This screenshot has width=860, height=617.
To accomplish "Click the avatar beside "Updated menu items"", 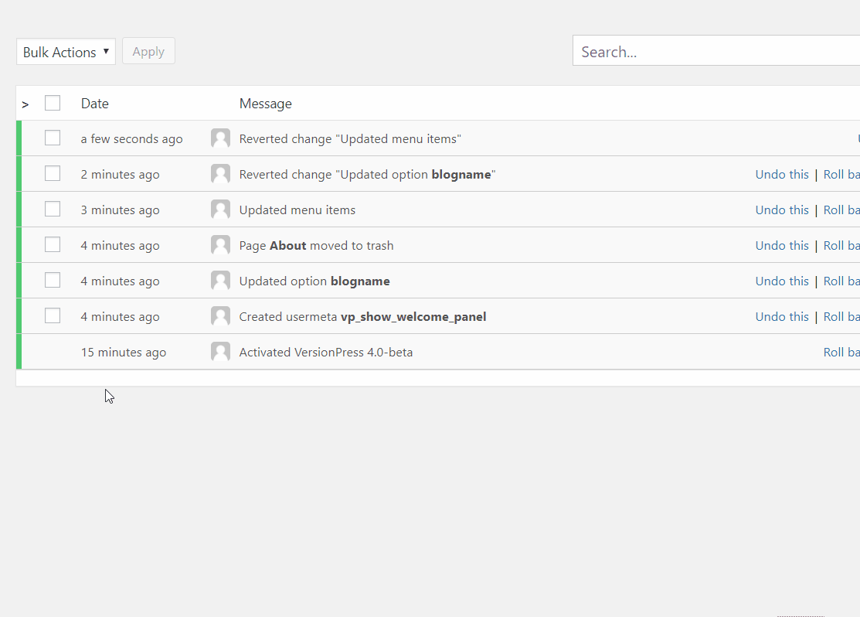I will [220, 209].
